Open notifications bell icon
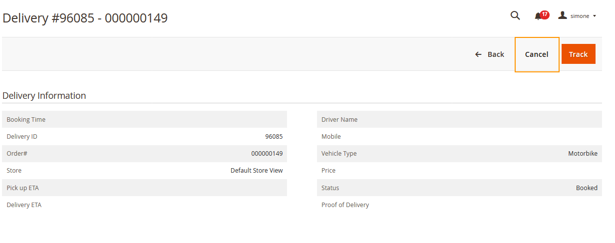 point(538,16)
